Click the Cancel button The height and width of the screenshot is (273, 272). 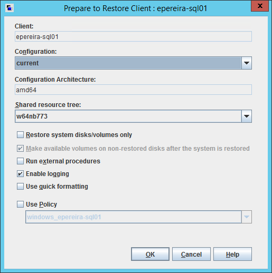191,254
